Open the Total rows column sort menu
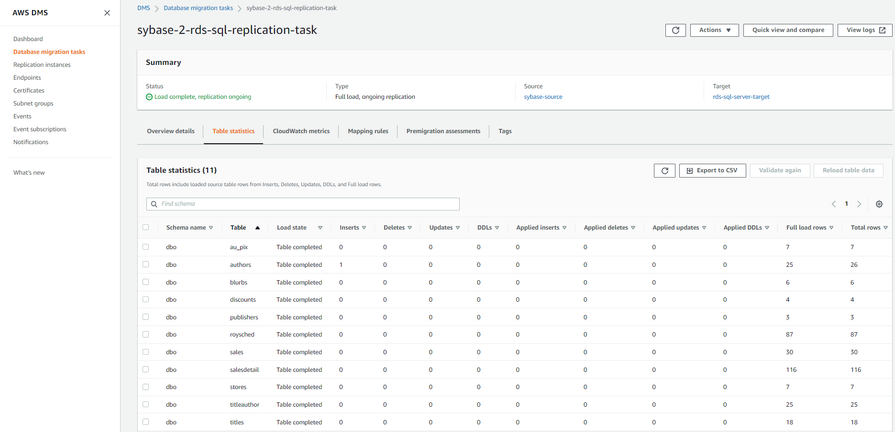The width and height of the screenshot is (895, 432). pyautogui.click(x=885, y=228)
